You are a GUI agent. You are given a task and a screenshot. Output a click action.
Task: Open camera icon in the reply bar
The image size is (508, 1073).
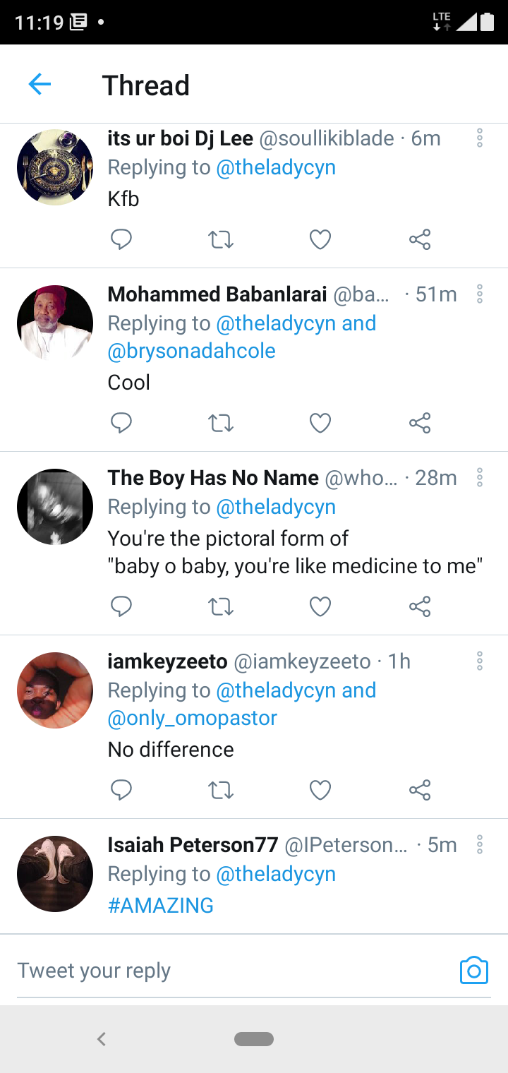pos(474,971)
